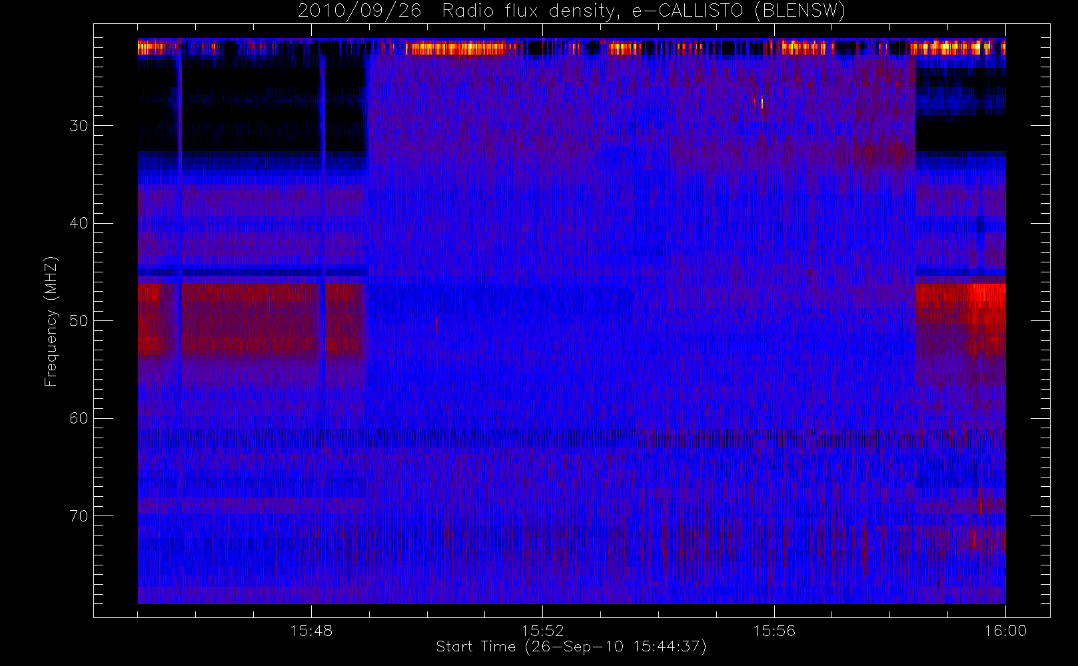Image resolution: width=1078 pixels, height=666 pixels.
Task: Click the date '2010/09/26' in the title
Action: click(360, 11)
